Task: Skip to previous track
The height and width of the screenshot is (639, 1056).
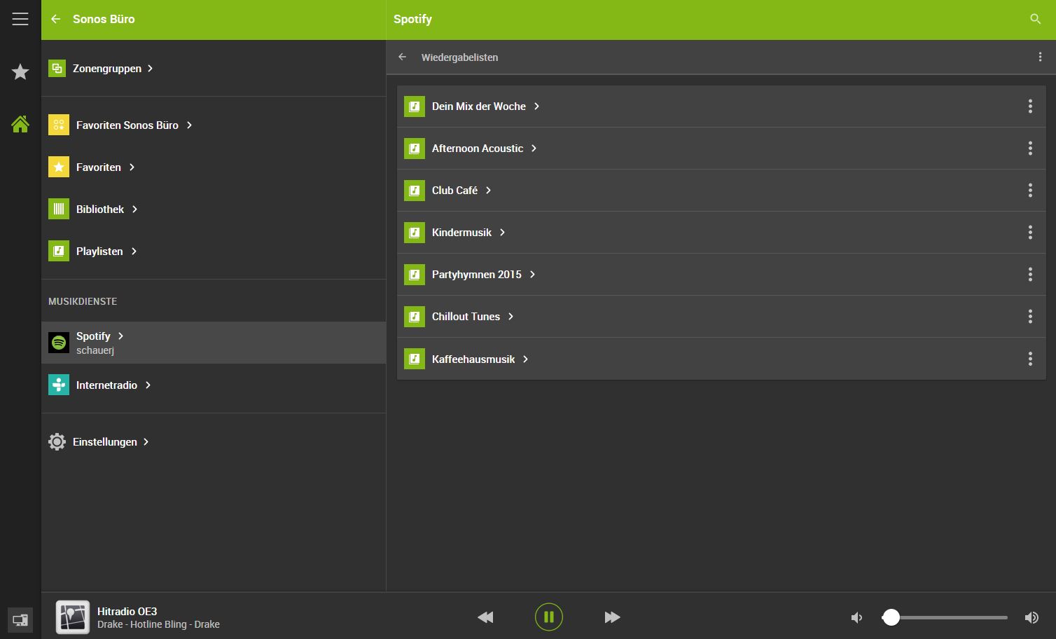Action: click(485, 617)
